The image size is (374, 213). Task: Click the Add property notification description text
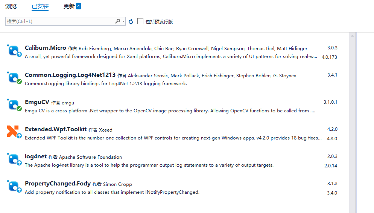(112, 192)
